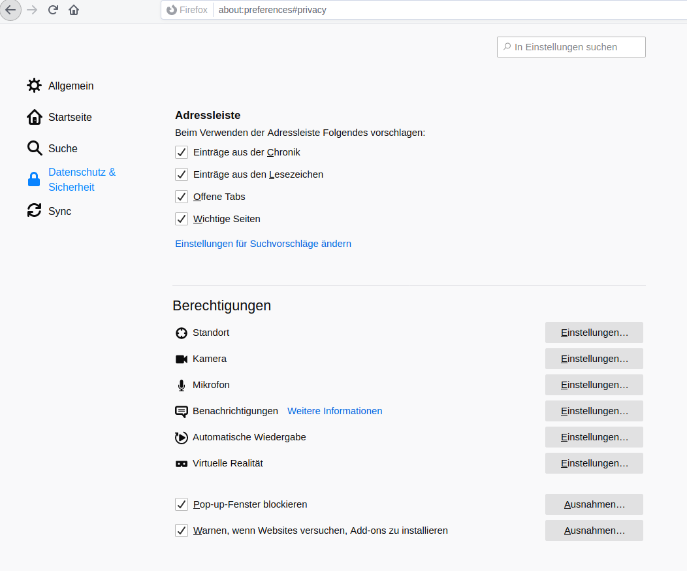Open Einstellungen for Virtuelle Realität
The image size is (687, 571).
click(x=594, y=463)
